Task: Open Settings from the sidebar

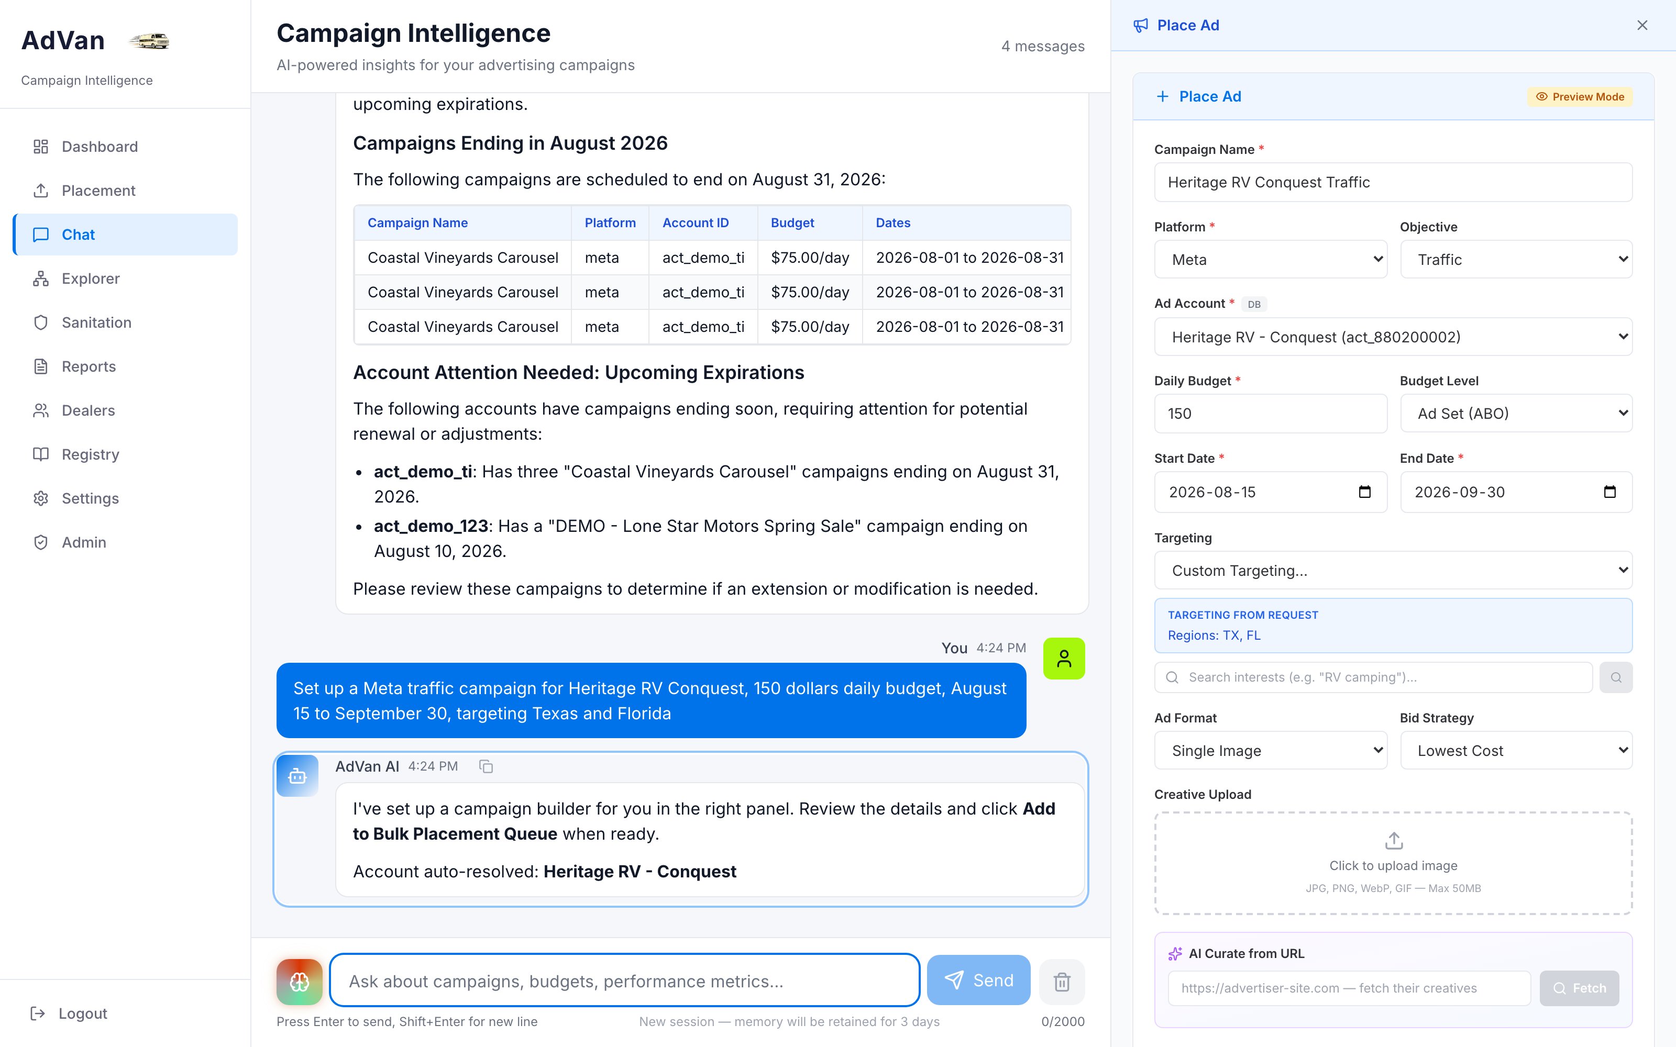Action: pos(125,498)
